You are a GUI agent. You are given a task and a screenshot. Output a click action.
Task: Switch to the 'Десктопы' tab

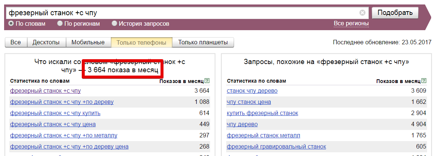pyautogui.click(x=46, y=42)
